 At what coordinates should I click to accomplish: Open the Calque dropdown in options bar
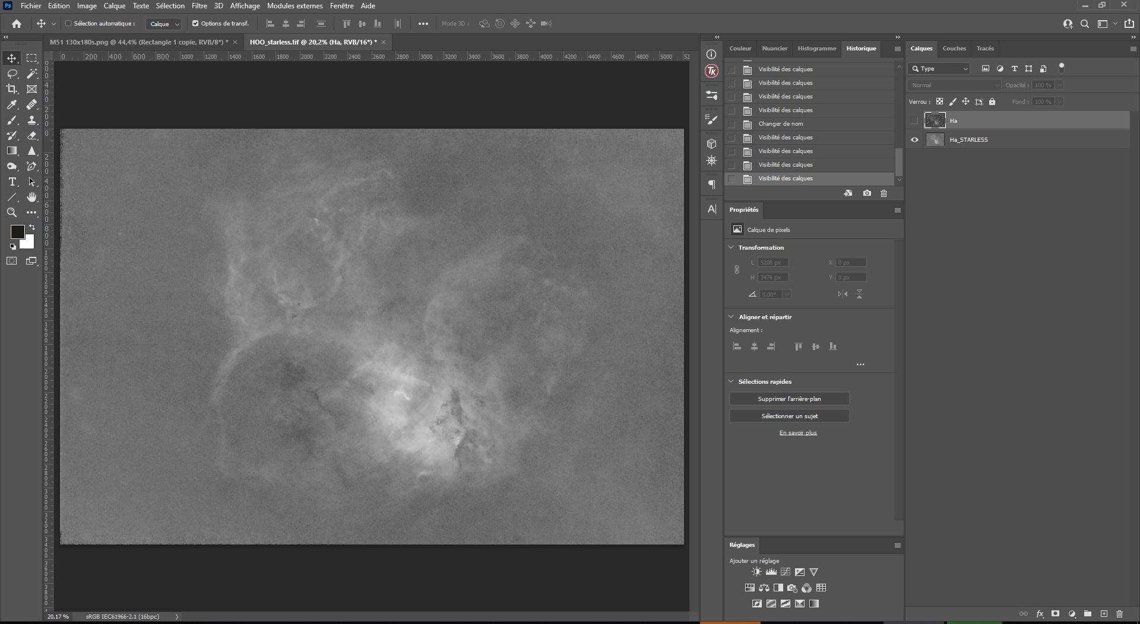[164, 24]
